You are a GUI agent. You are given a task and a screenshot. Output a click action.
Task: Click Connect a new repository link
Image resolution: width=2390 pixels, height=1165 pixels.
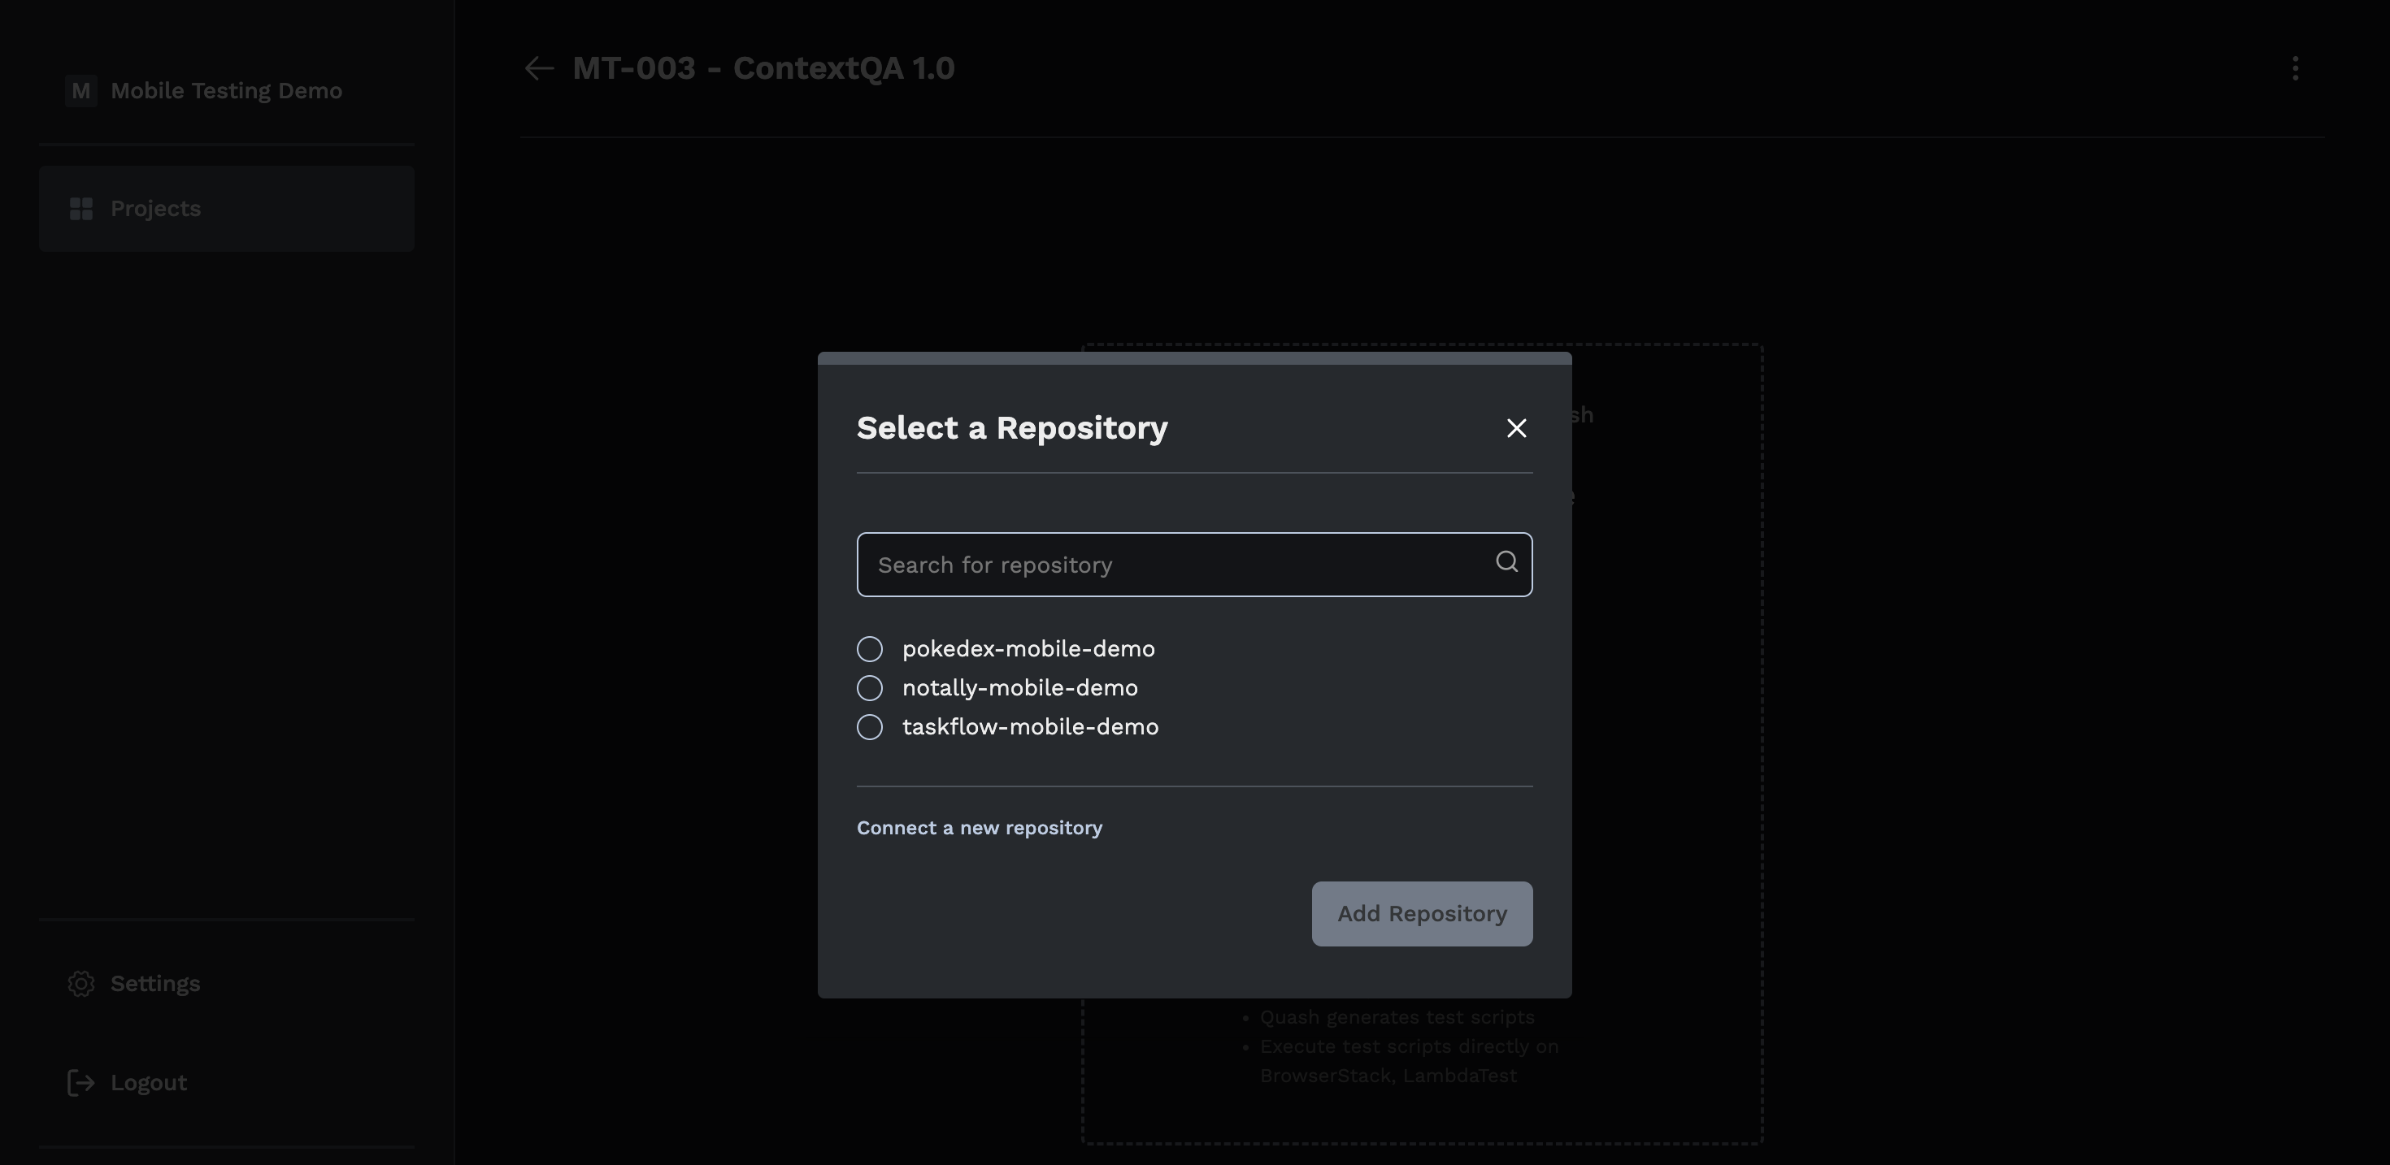[x=979, y=827]
